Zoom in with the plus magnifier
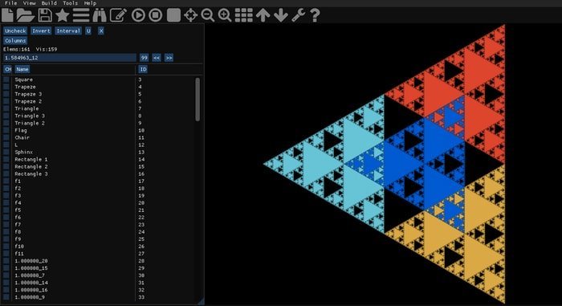Viewport: 562px width, 306px height. (225, 15)
